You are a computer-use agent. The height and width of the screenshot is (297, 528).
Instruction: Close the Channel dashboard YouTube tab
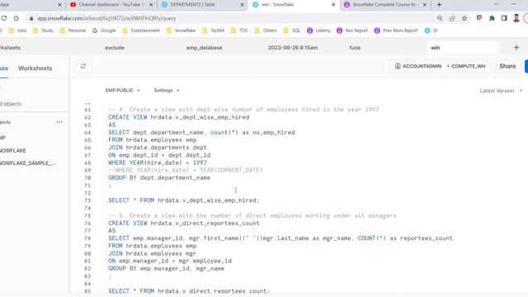pyautogui.click(x=151, y=5)
